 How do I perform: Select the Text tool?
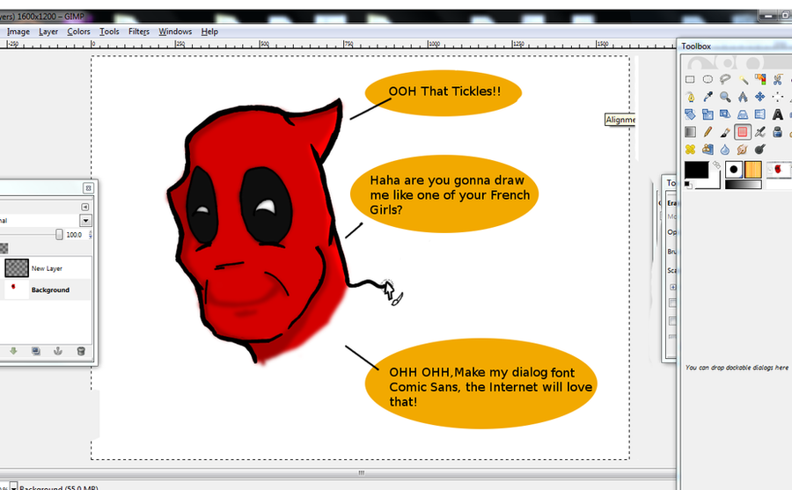click(778, 114)
